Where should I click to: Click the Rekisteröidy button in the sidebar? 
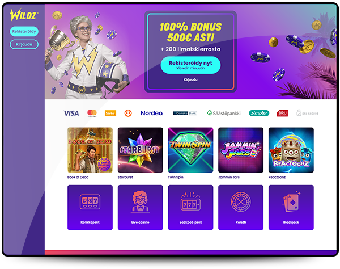point(24,31)
